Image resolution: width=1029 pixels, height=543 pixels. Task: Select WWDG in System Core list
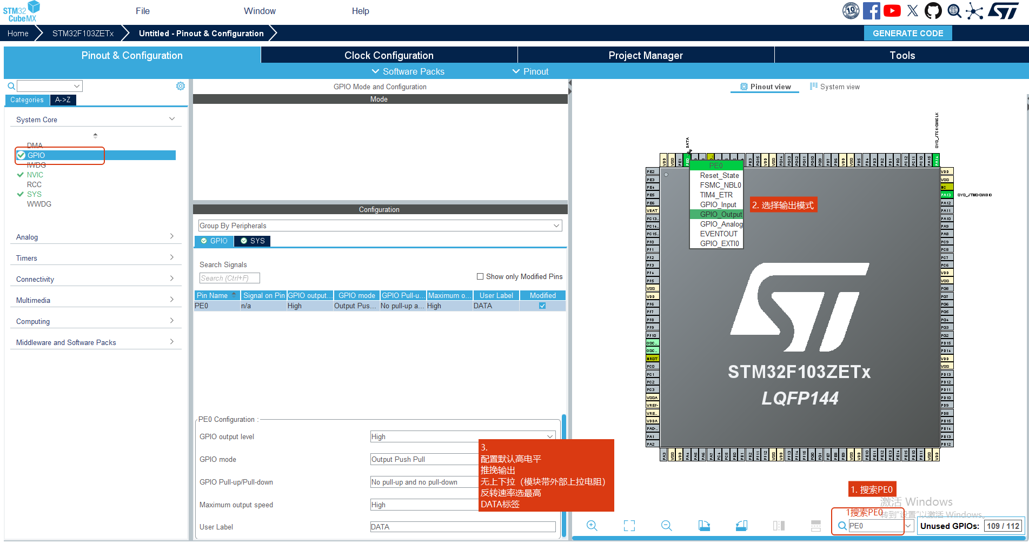point(39,204)
